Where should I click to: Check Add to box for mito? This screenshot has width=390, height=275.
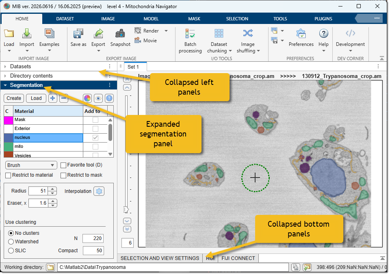95,147
